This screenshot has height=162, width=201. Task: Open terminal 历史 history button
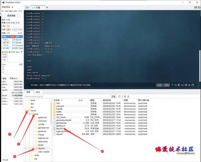[x=159, y=85]
